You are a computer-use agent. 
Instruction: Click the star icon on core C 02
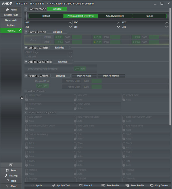click(95, 37)
